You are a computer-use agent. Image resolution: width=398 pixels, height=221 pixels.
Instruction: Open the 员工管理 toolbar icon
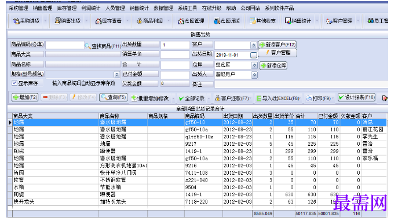click(371, 21)
